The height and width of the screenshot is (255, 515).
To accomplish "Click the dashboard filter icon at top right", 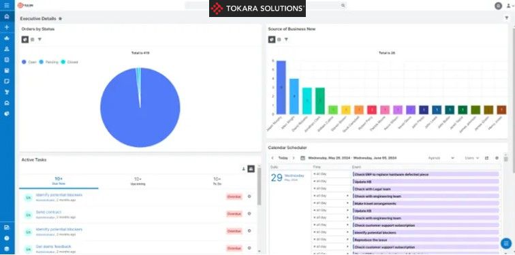I will pos(506,18).
